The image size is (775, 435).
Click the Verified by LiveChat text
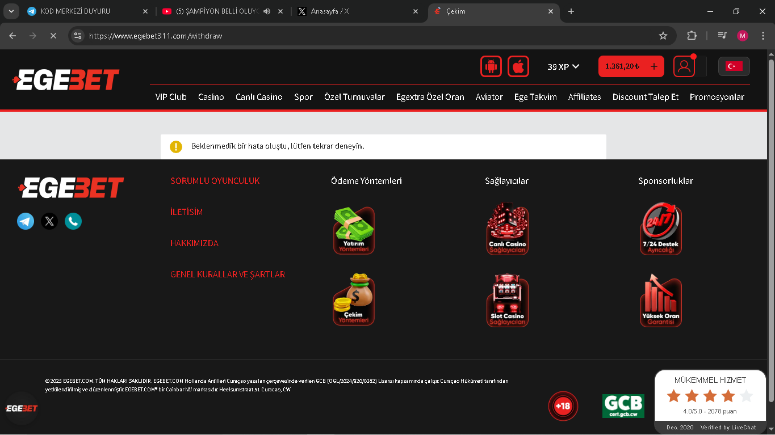coord(728,428)
